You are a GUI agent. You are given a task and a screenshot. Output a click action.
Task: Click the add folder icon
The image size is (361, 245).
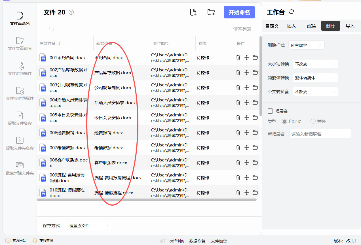[211, 12]
